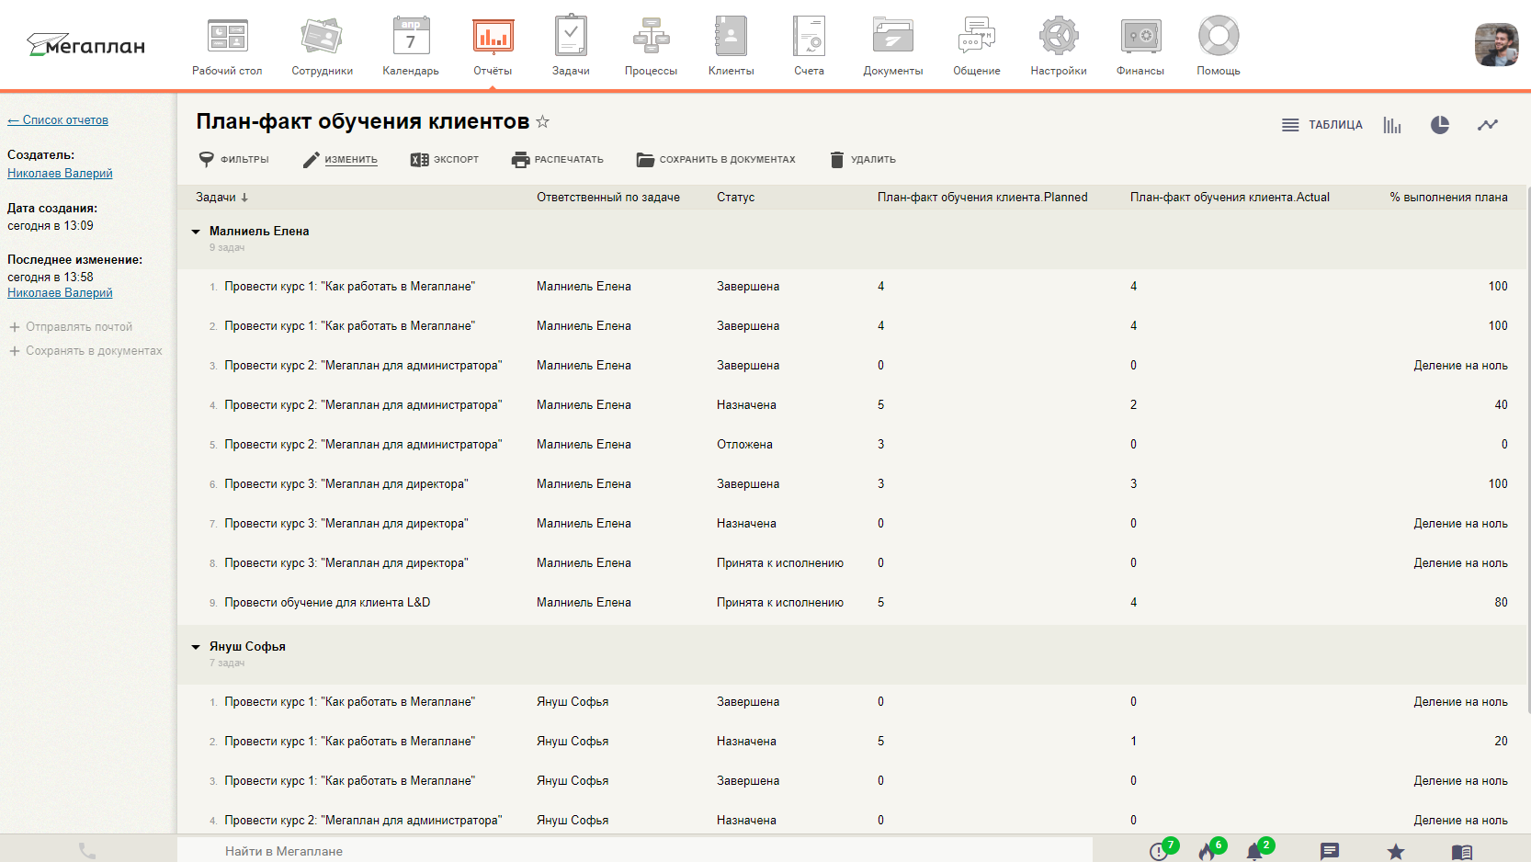The image size is (1531, 862).
Task: Open favorites star in bottom bar
Action: click(x=1396, y=852)
